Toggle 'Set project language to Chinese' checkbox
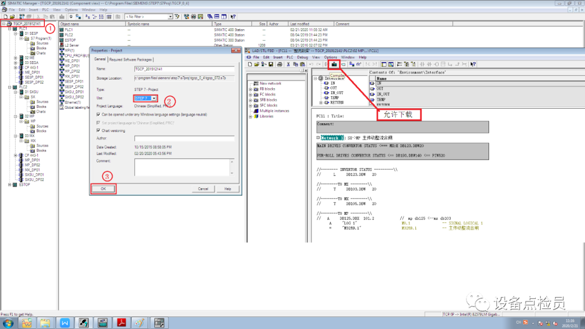Image resolution: width=585 pixels, height=329 pixels. coord(99,123)
